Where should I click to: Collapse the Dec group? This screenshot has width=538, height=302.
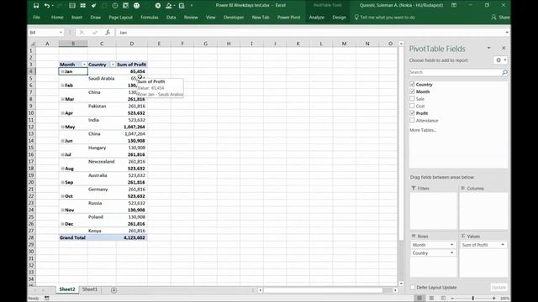(62, 224)
